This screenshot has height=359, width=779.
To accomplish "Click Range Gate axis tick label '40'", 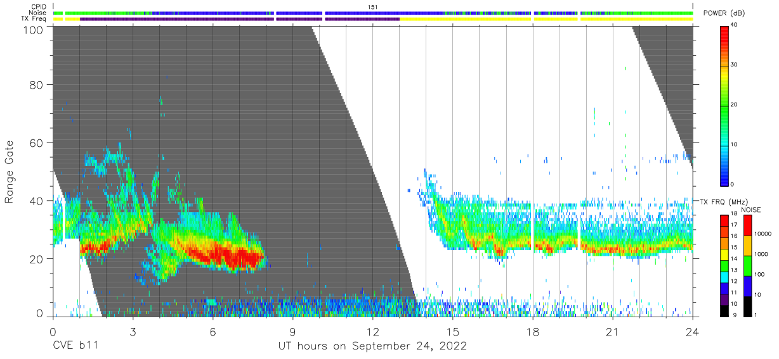I will coord(37,201).
